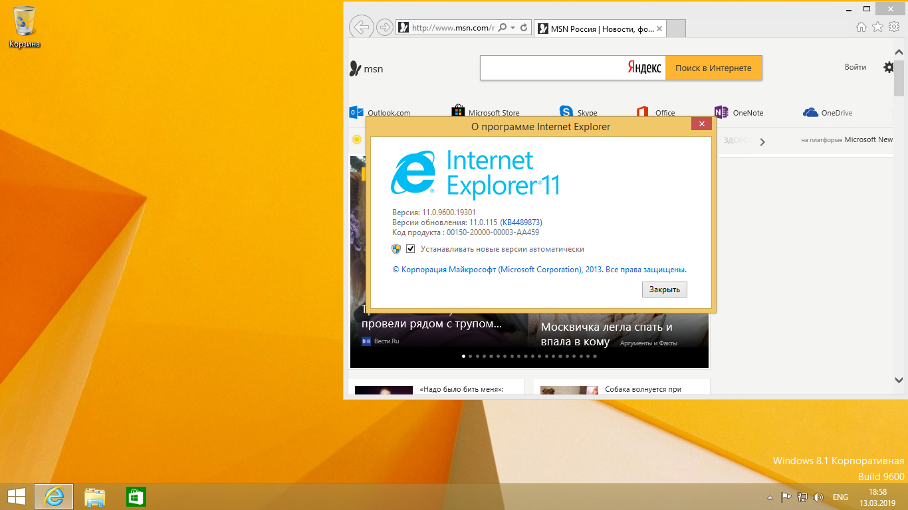Open the IE Tools gear menu
This screenshot has width=908, height=510.
[894, 27]
